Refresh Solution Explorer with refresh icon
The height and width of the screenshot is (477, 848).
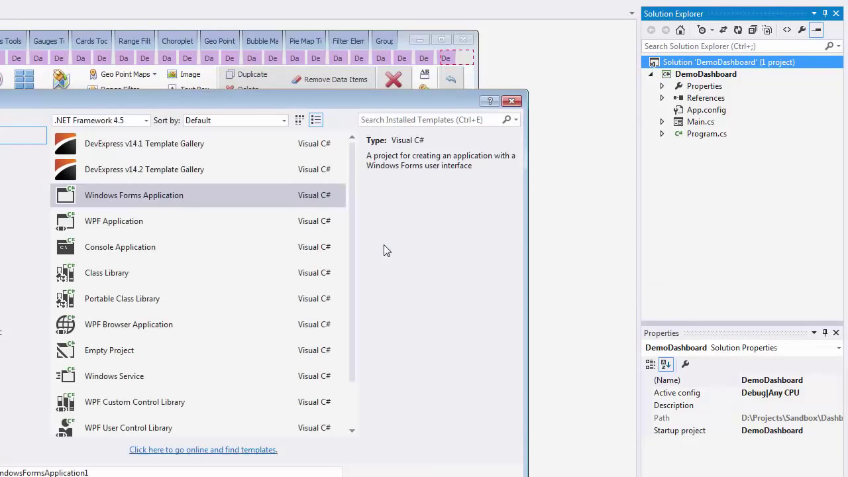pos(738,30)
